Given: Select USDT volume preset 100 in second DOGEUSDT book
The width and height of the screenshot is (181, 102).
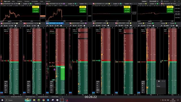Looking at the screenshot, I should (x=29, y=90).
